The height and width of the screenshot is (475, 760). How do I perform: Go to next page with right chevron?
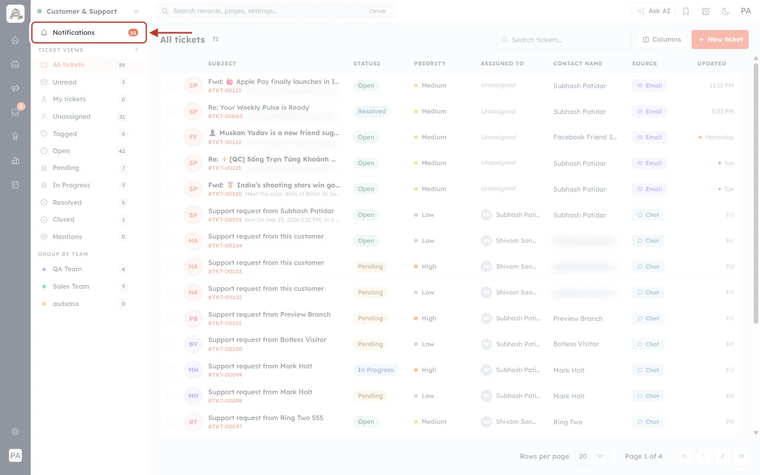coord(722,456)
